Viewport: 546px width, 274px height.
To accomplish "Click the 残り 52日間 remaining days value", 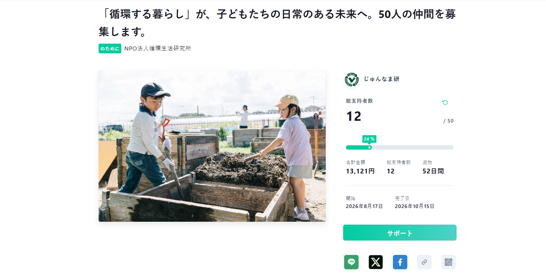I will click(x=433, y=171).
